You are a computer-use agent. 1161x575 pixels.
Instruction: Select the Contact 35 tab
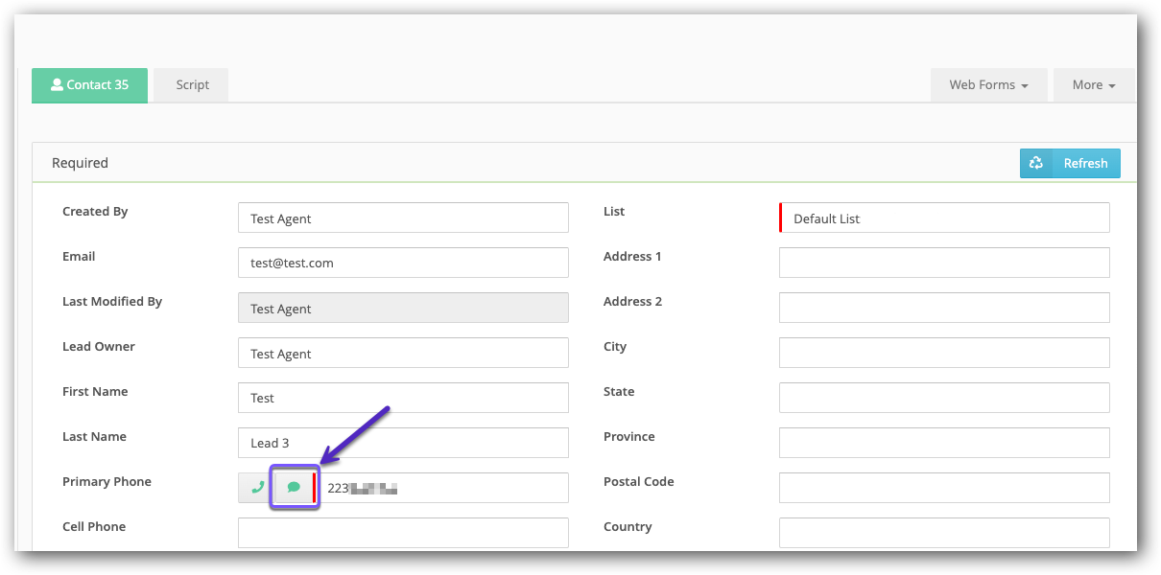click(89, 85)
